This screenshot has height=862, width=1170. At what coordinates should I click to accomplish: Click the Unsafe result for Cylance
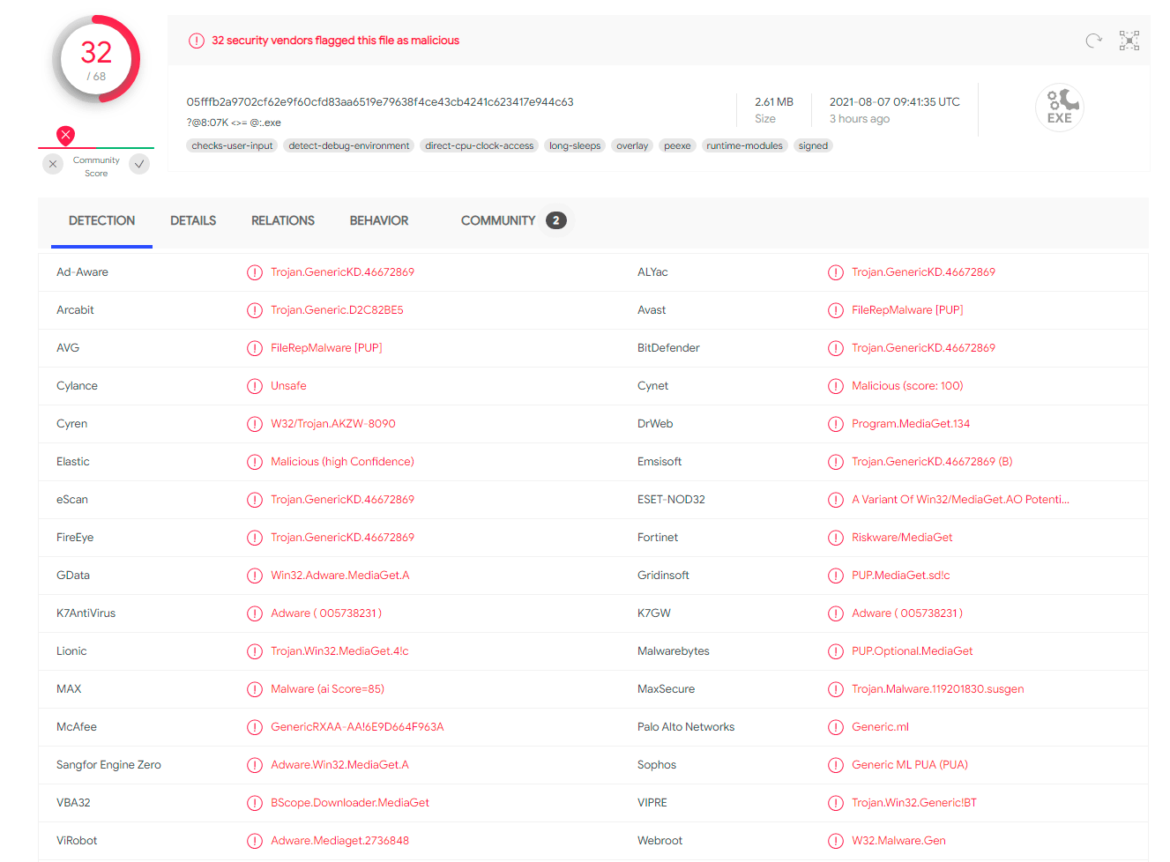click(x=288, y=386)
